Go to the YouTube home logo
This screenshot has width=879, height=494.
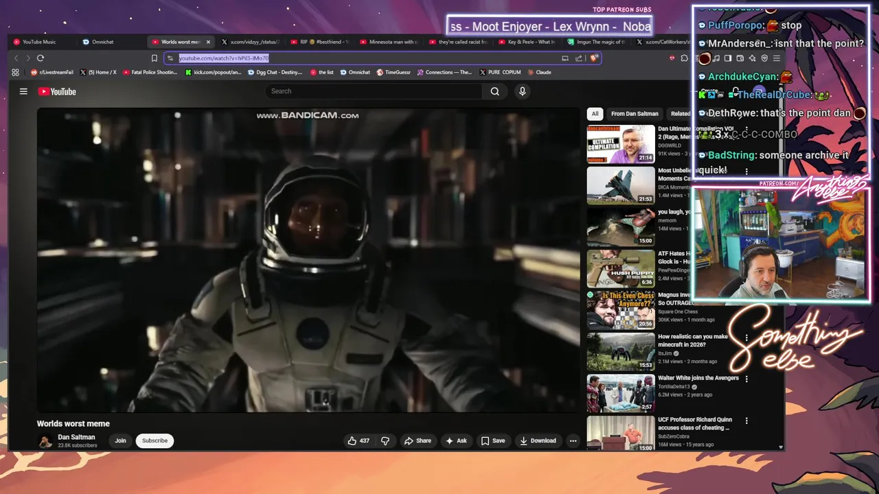tap(57, 91)
